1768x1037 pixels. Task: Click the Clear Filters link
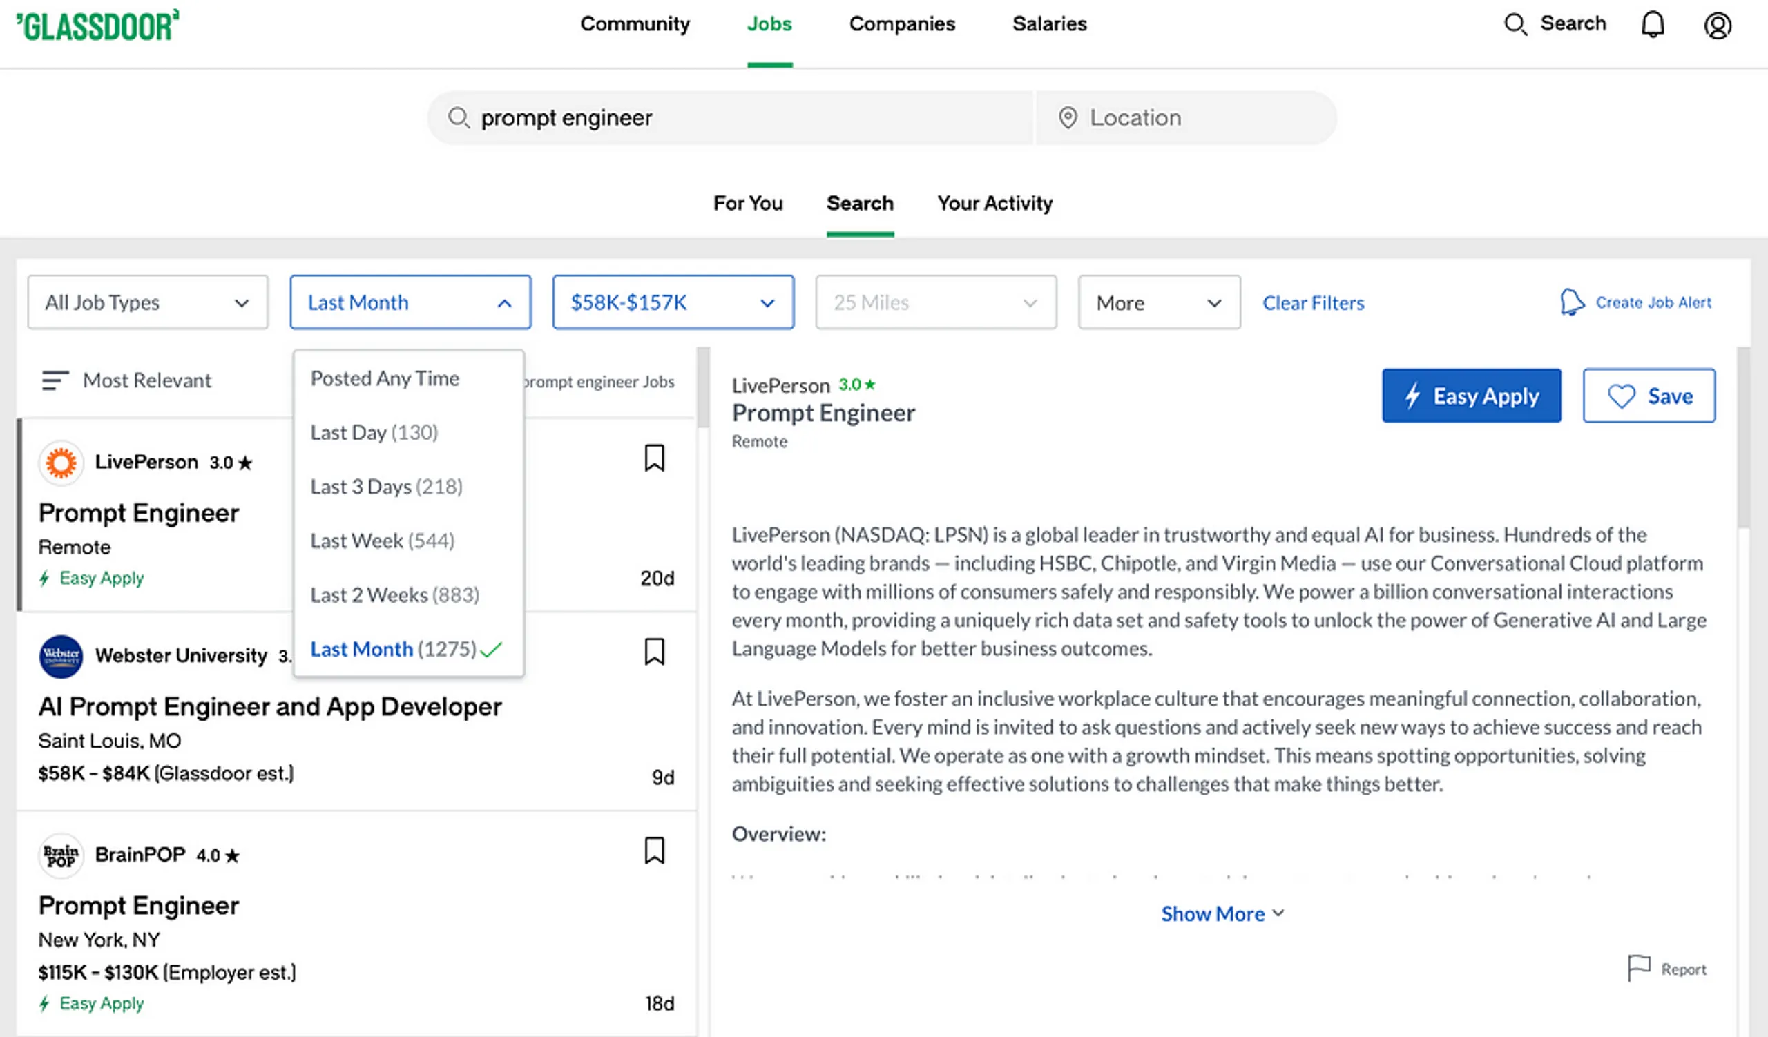(1313, 303)
